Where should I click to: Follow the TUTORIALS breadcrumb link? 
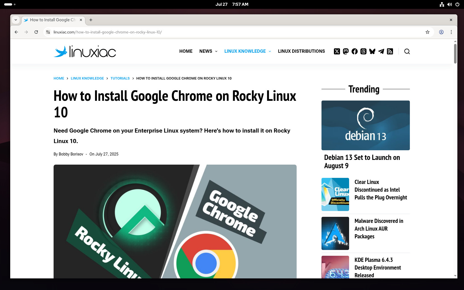point(120,78)
